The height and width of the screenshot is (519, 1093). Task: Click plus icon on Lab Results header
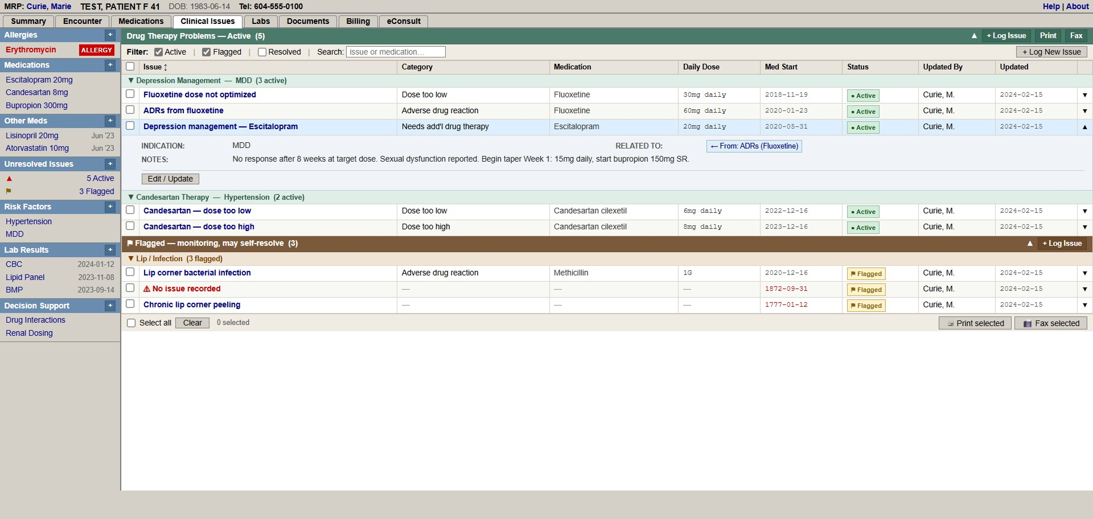(110, 250)
